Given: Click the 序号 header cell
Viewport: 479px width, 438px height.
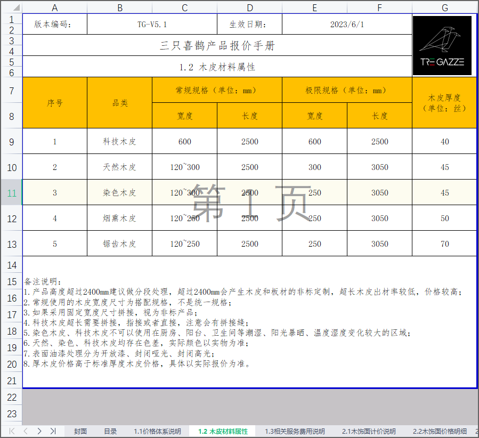Looking at the screenshot, I should 55,103.
